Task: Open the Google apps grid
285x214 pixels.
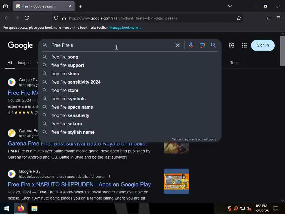Action: click(x=244, y=45)
